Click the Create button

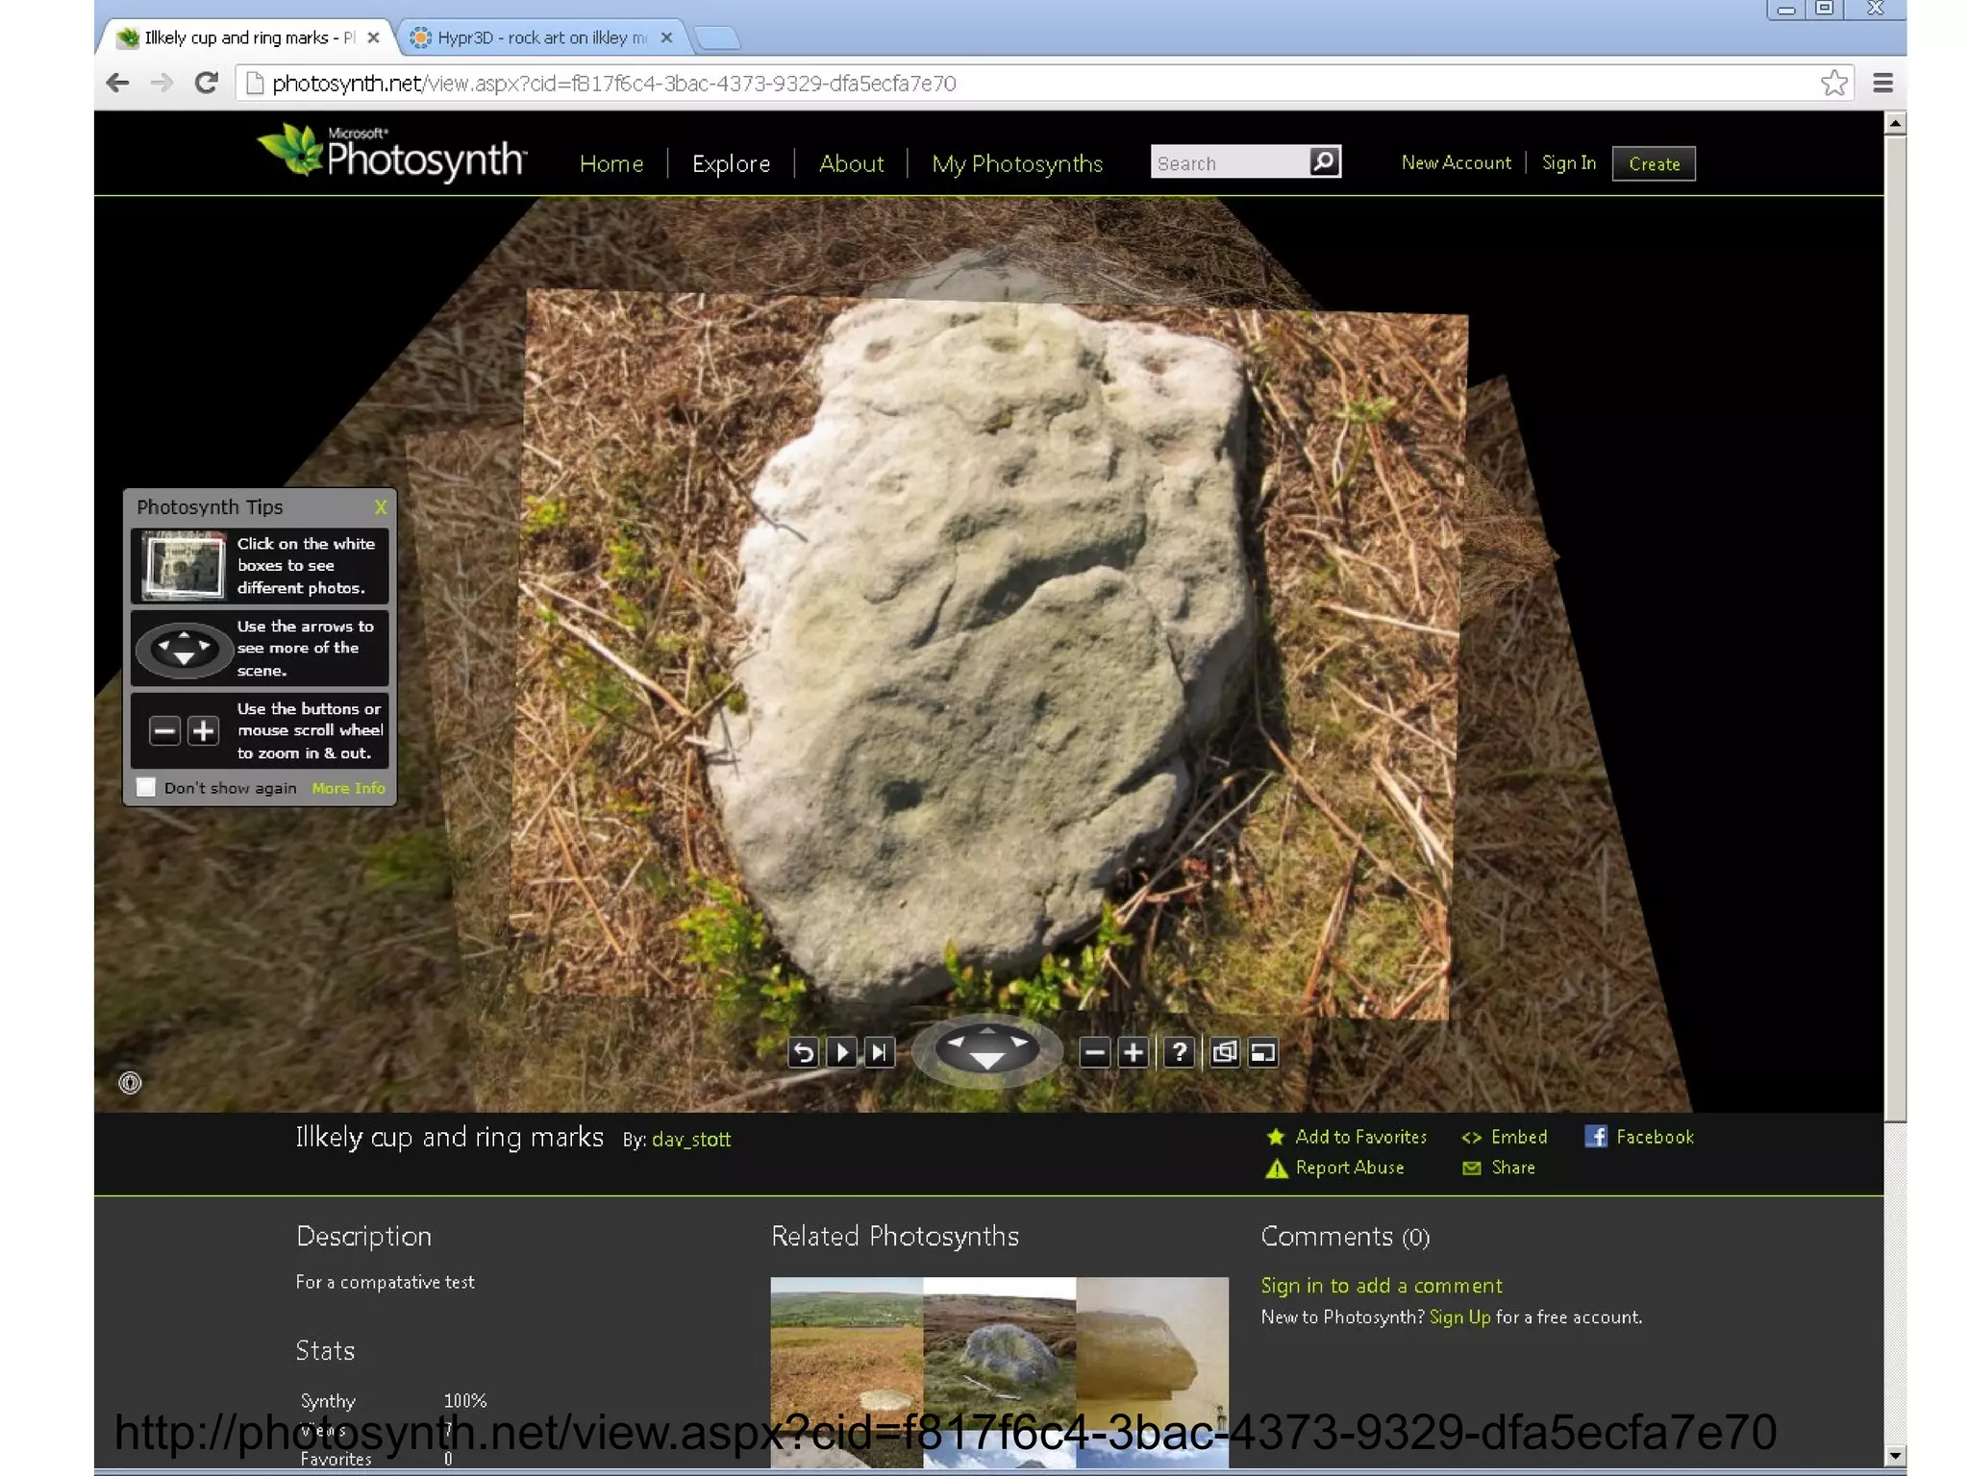(x=1653, y=163)
